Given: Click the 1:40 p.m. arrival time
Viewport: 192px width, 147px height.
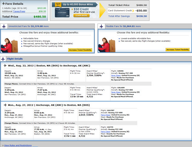Looking at the screenshot, I should click(x=42, y=73).
